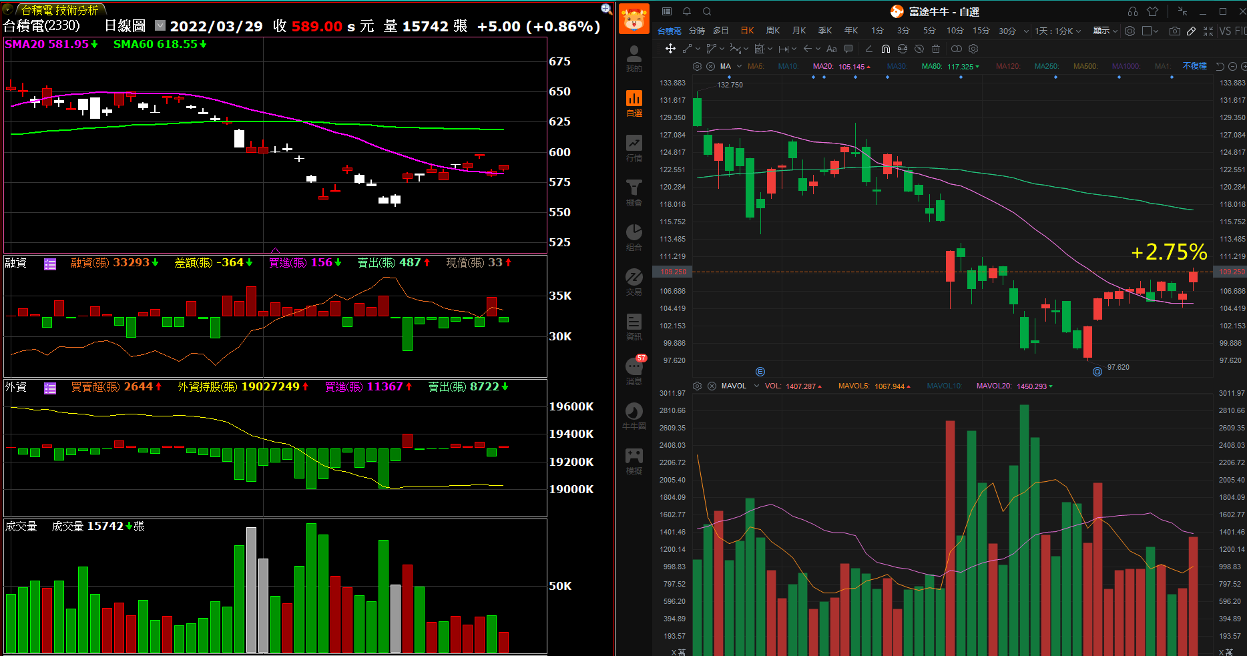The image size is (1247, 656).
Task: Open chart settings gear next to 顯示
Action: click(x=1130, y=31)
